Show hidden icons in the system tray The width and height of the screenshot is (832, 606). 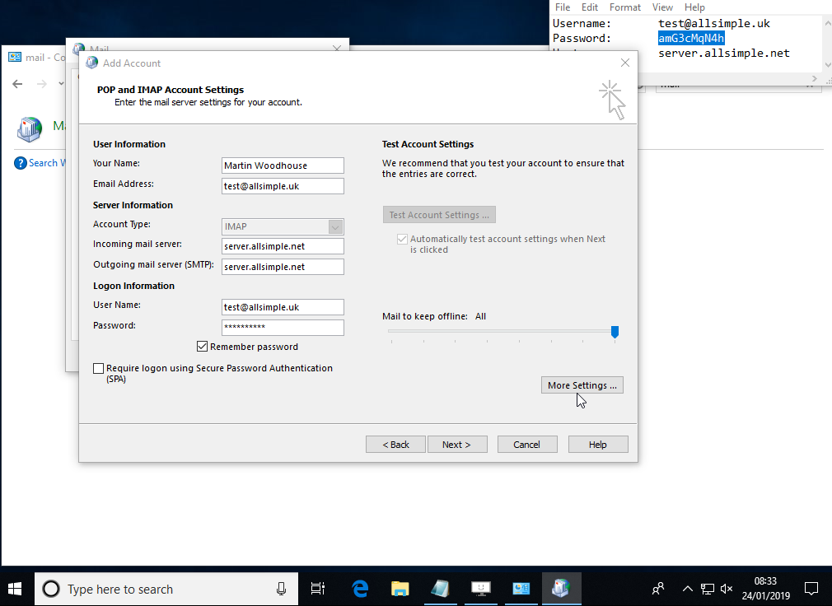tap(687, 589)
